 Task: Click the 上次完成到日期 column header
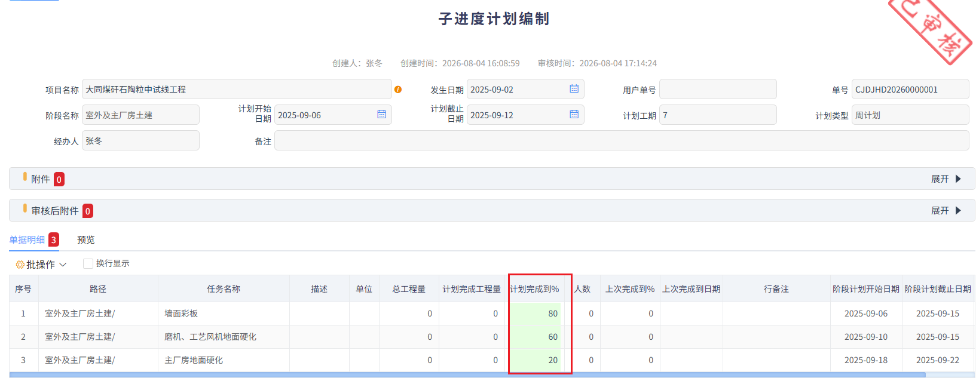pos(692,289)
